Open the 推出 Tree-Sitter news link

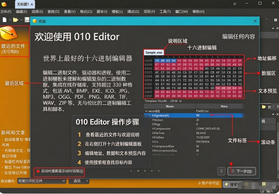tap(16, 167)
